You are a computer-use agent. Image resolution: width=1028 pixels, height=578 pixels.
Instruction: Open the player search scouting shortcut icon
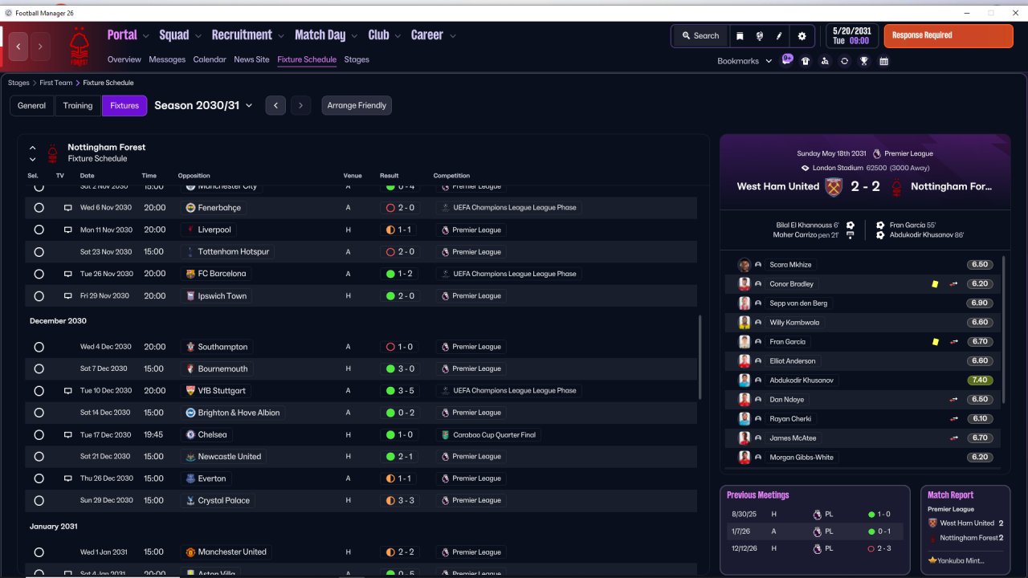coord(825,61)
